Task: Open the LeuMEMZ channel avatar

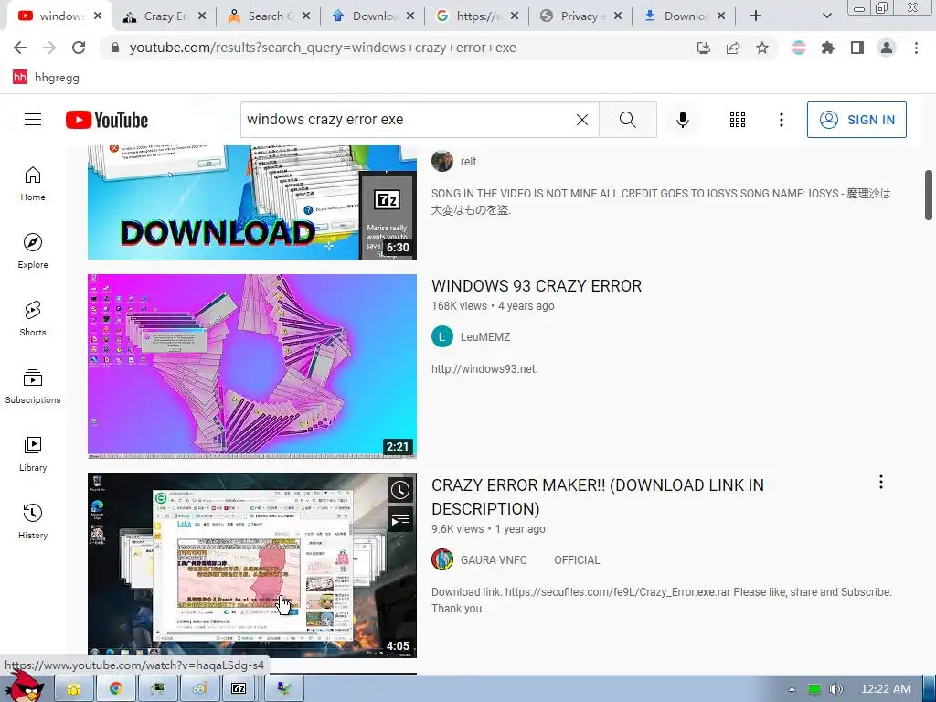Action: 441,336
